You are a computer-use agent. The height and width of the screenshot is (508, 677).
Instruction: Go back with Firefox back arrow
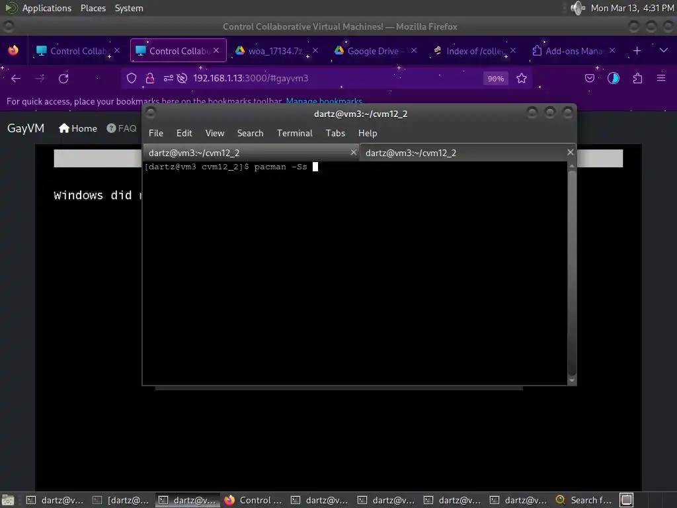coord(16,78)
